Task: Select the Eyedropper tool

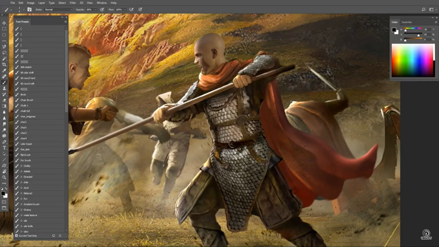Action: point(4,71)
